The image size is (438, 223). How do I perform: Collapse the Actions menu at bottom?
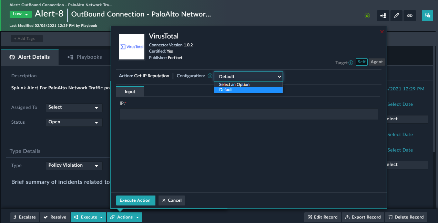pos(124,217)
